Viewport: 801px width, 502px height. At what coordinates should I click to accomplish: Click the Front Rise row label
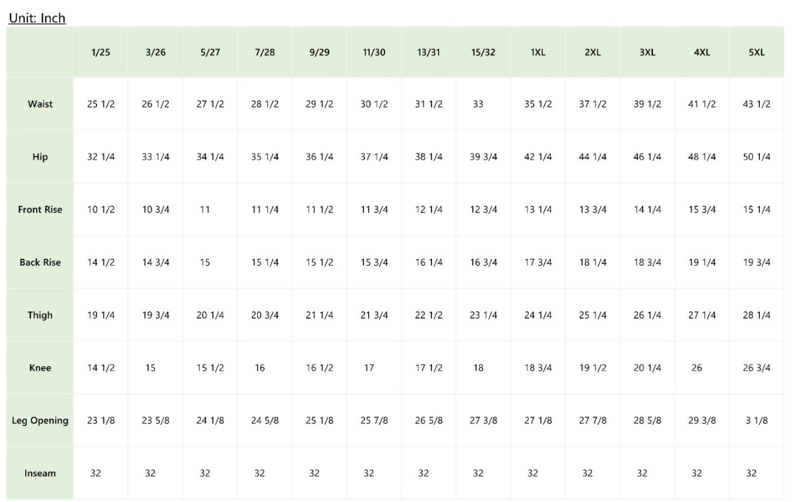click(40, 210)
